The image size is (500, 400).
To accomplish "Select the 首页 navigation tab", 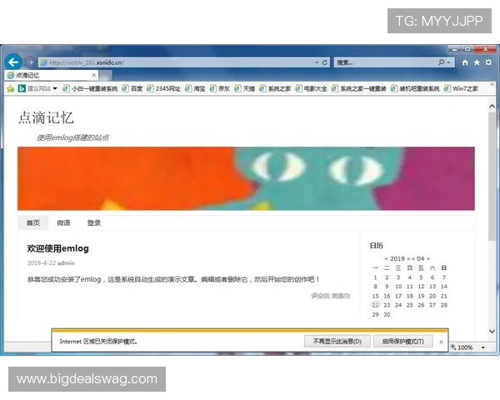I will [x=32, y=222].
